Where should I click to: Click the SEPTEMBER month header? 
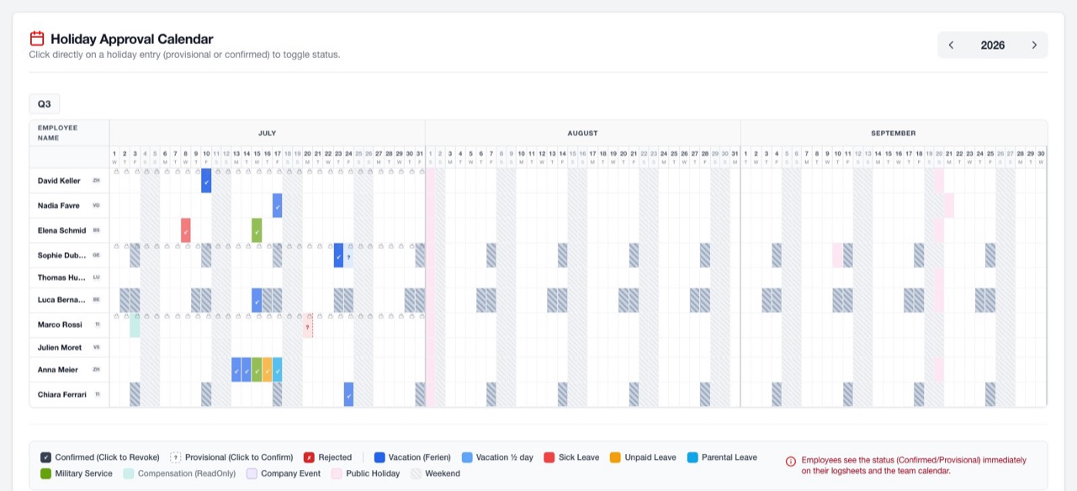894,133
